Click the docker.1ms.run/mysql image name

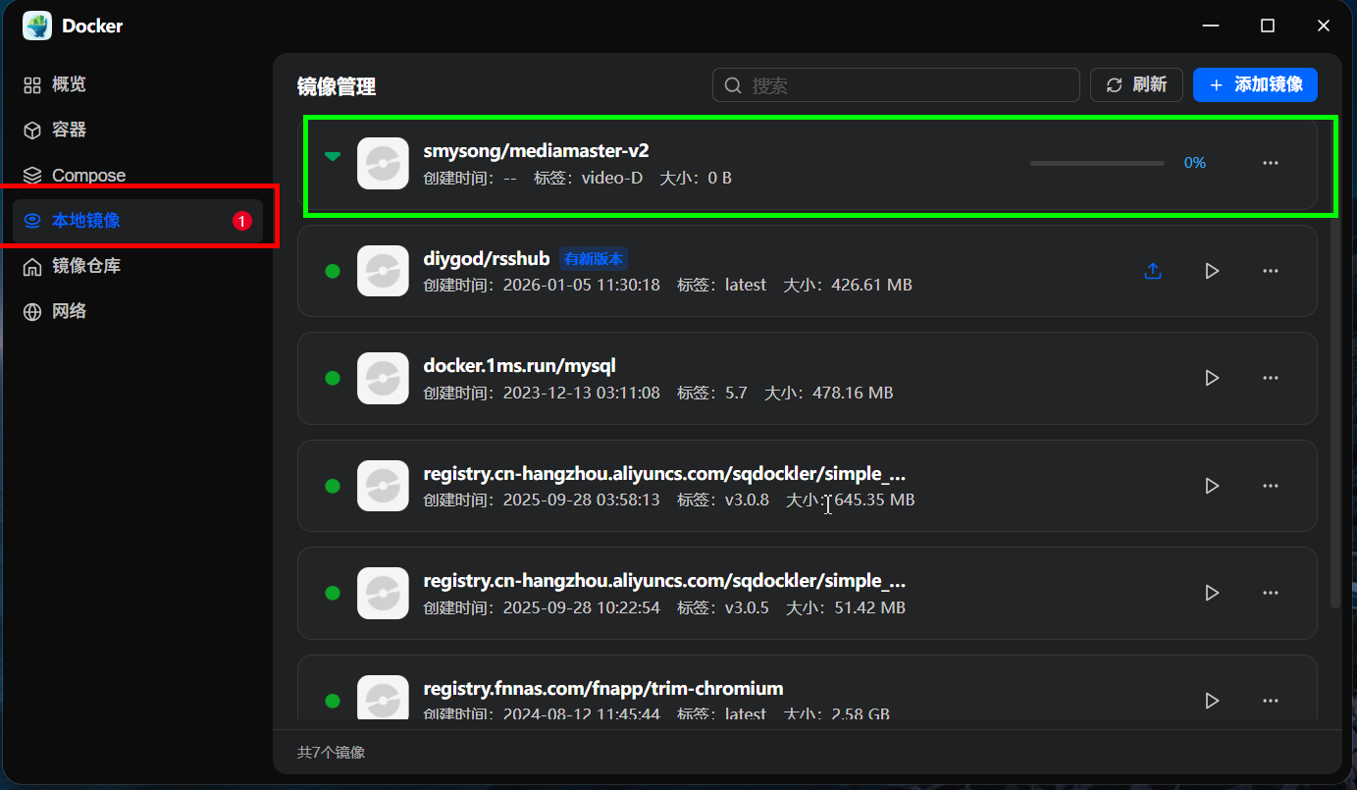tap(520, 366)
